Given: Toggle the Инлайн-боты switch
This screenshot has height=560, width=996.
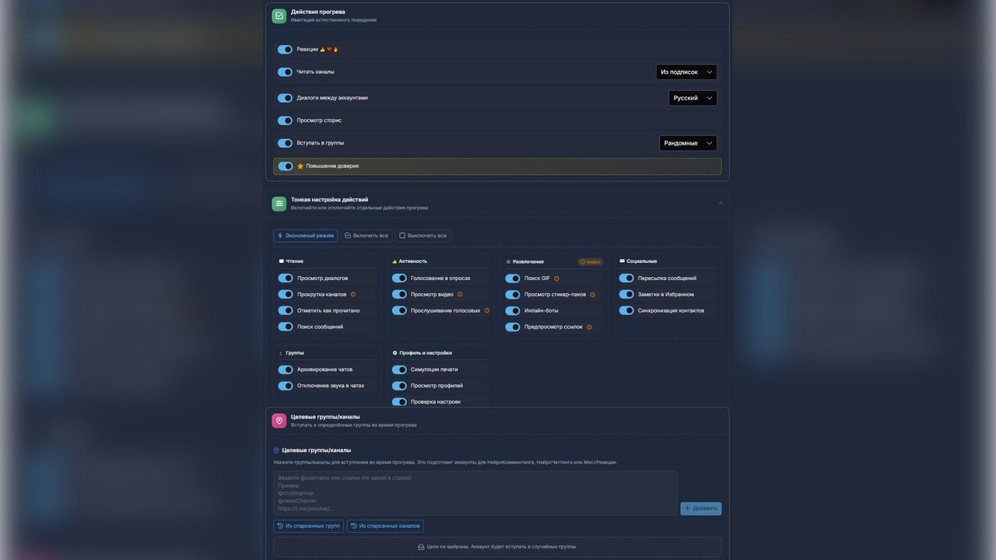Looking at the screenshot, I should [513, 310].
